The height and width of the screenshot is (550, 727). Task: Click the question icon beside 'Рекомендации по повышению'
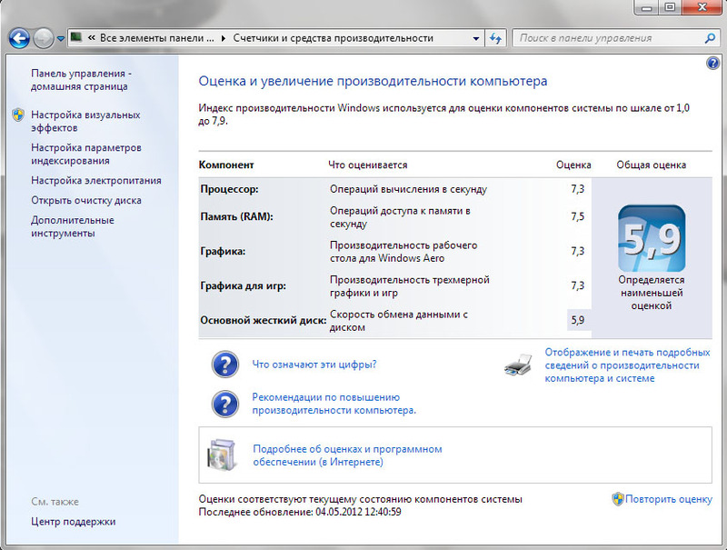tap(224, 404)
